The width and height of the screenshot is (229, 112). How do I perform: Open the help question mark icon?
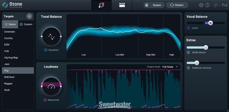207,5
